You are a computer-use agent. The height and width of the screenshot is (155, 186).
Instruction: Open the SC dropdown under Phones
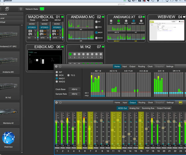tap(32, 38)
